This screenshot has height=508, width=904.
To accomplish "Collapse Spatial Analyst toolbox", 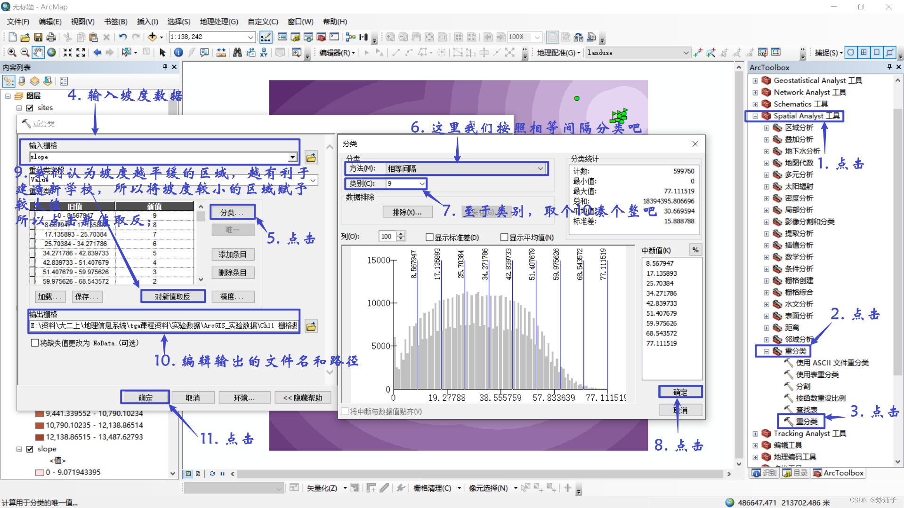I will [755, 116].
